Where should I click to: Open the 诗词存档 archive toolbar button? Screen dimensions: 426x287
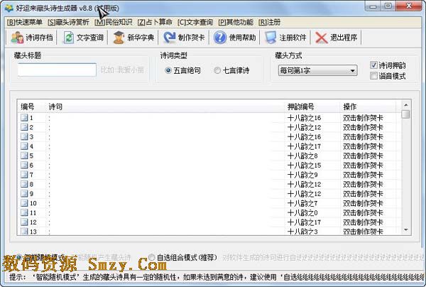(32, 38)
